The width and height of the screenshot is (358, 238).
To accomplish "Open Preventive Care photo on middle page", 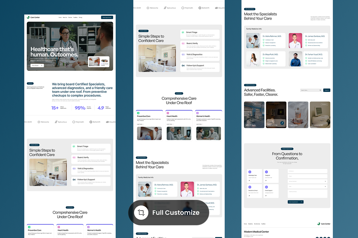I will pyautogui.click(x=149, y=134).
